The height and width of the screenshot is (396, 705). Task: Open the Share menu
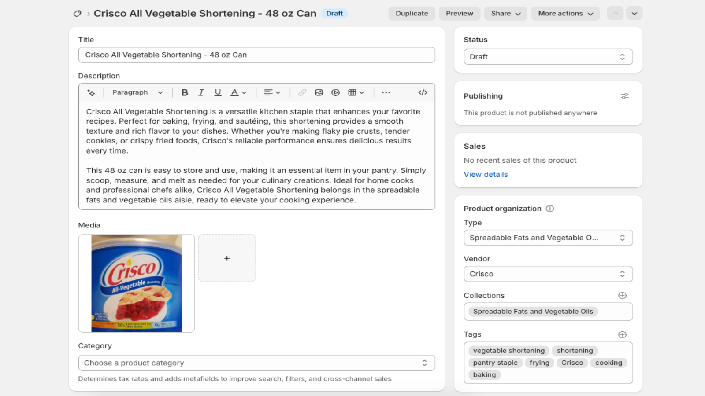pos(506,14)
